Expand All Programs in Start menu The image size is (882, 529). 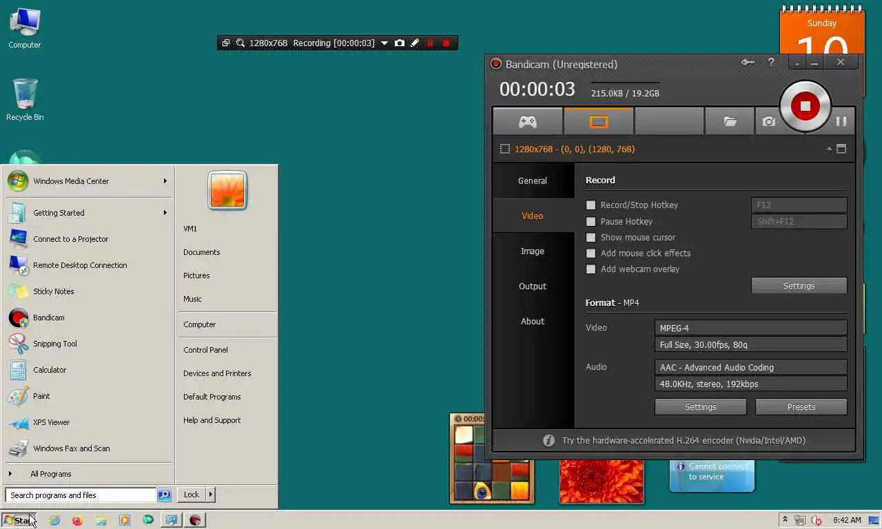pyautogui.click(x=88, y=474)
